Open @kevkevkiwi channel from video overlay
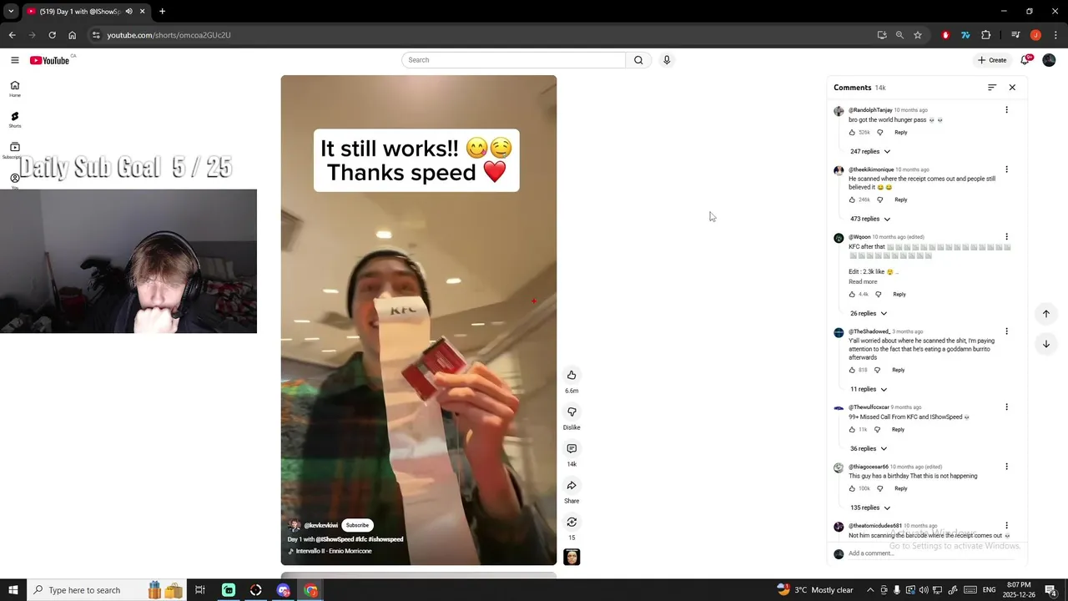Image resolution: width=1068 pixels, height=601 pixels. (321, 525)
